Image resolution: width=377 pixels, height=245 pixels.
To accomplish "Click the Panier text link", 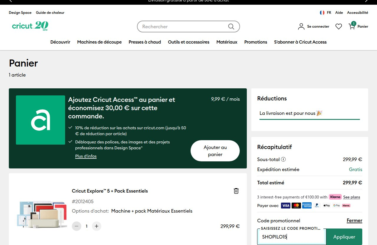I will 363,27.
